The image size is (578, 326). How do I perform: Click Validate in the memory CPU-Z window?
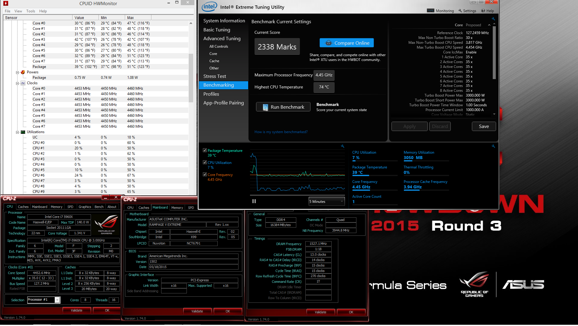[x=320, y=312]
